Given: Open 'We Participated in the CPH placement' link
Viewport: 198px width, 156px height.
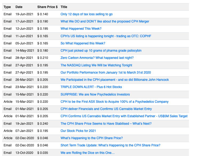Looking at the screenshot, I should (x=115, y=80).
